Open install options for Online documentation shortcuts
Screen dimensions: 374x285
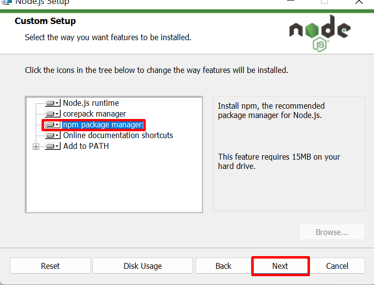point(53,136)
